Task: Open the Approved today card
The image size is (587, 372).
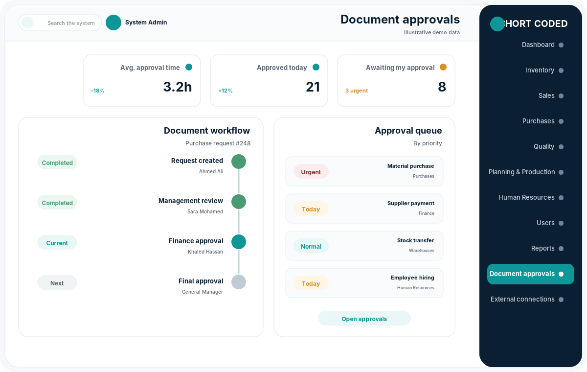Action: pyautogui.click(x=269, y=81)
